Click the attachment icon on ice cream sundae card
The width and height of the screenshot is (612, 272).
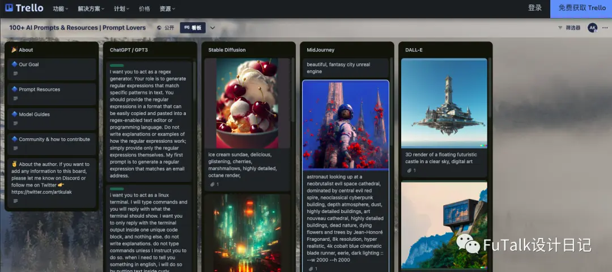(x=212, y=184)
